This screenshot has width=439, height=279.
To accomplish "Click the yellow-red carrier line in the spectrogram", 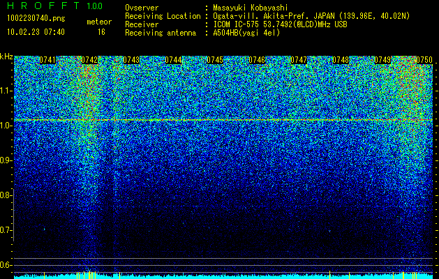I will pyautogui.click(x=223, y=120).
